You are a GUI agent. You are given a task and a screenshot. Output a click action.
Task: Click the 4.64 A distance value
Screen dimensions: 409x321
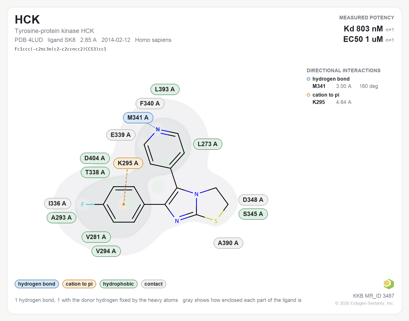click(343, 102)
